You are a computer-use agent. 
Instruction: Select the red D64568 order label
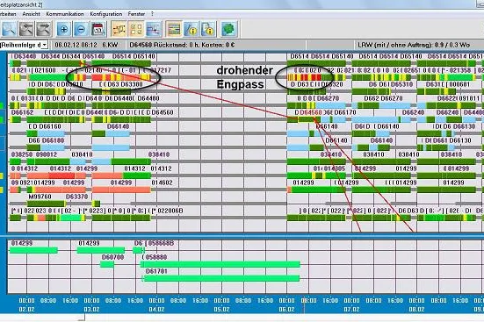click(311, 112)
